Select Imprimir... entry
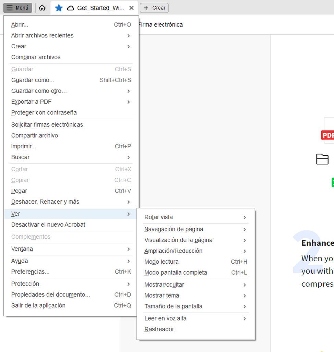Image resolution: width=334 pixels, height=352 pixels. tap(71, 146)
